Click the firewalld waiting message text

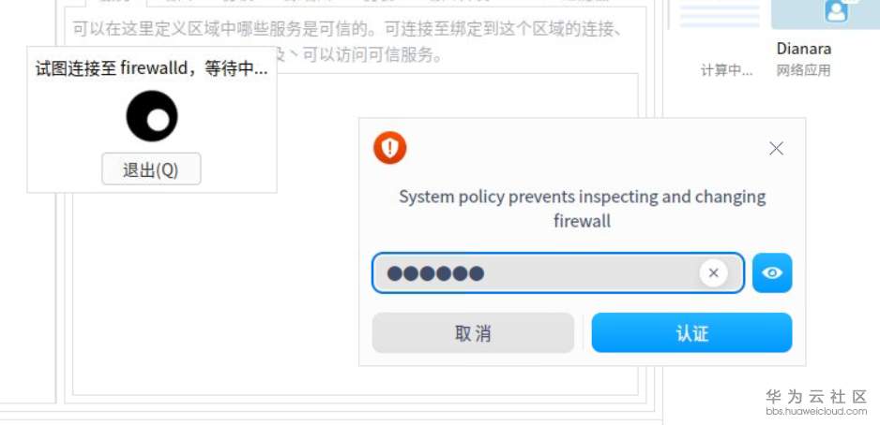click(151, 69)
